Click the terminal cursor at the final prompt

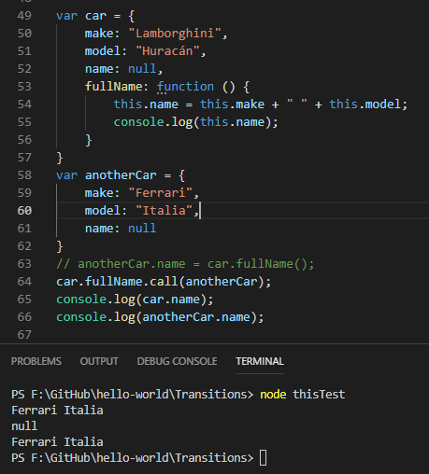[x=264, y=458]
